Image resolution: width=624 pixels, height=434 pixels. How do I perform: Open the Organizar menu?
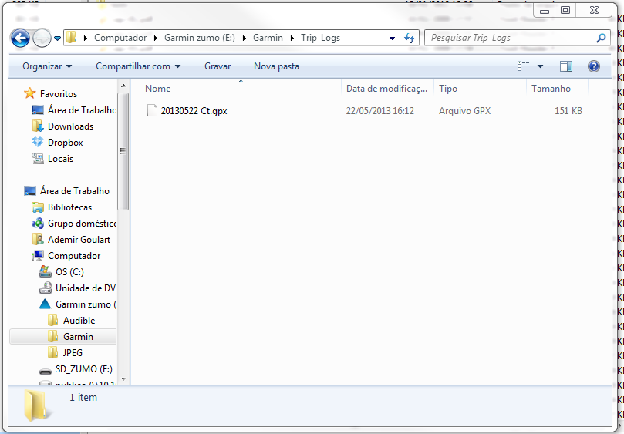47,66
